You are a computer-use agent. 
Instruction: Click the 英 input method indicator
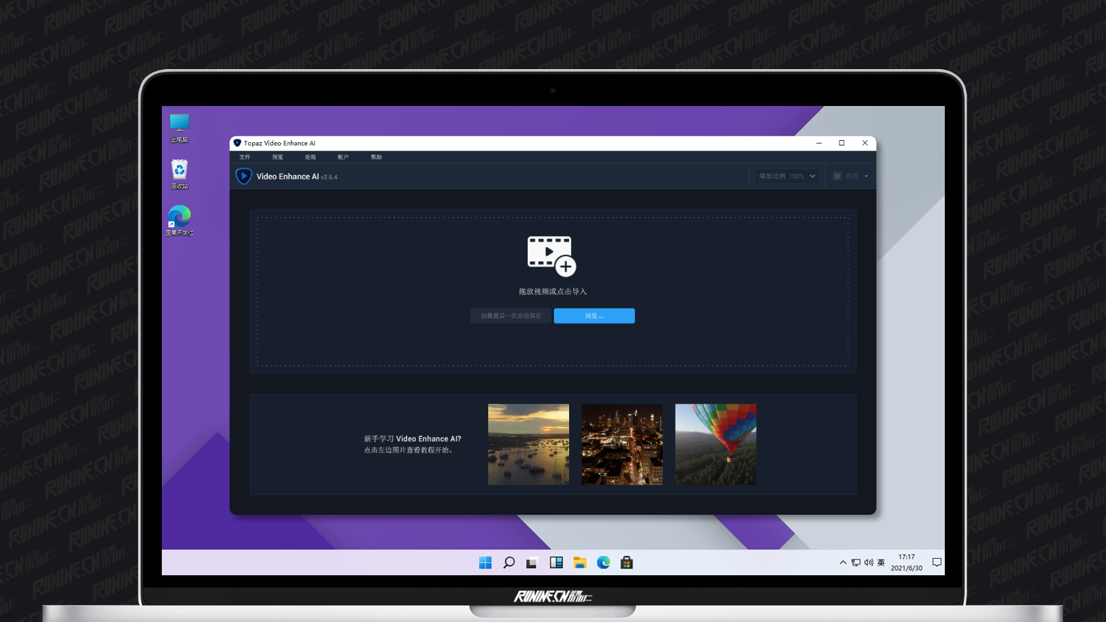881,563
